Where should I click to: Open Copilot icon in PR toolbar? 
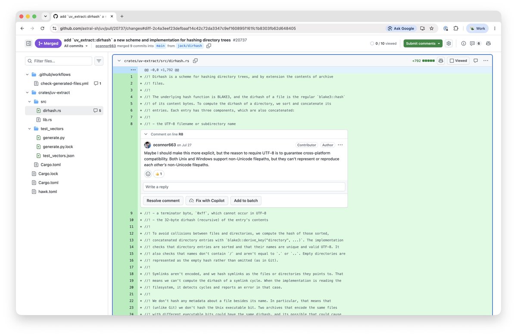(488, 44)
